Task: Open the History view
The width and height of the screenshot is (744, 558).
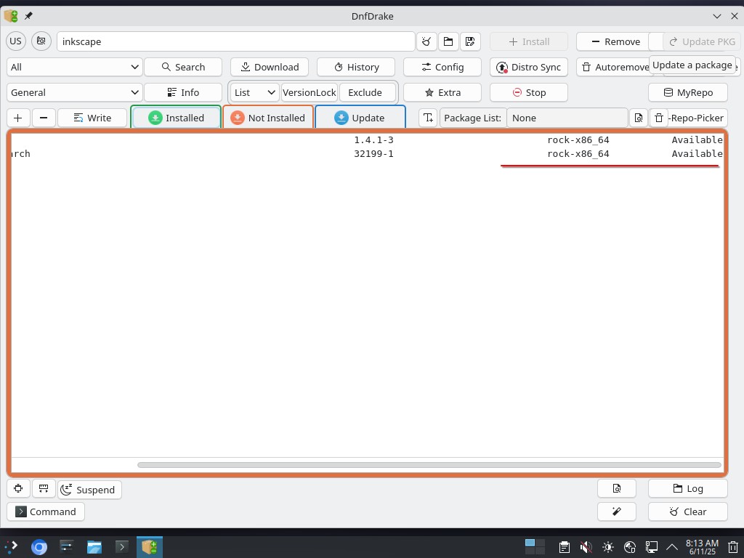Action: pyautogui.click(x=356, y=67)
